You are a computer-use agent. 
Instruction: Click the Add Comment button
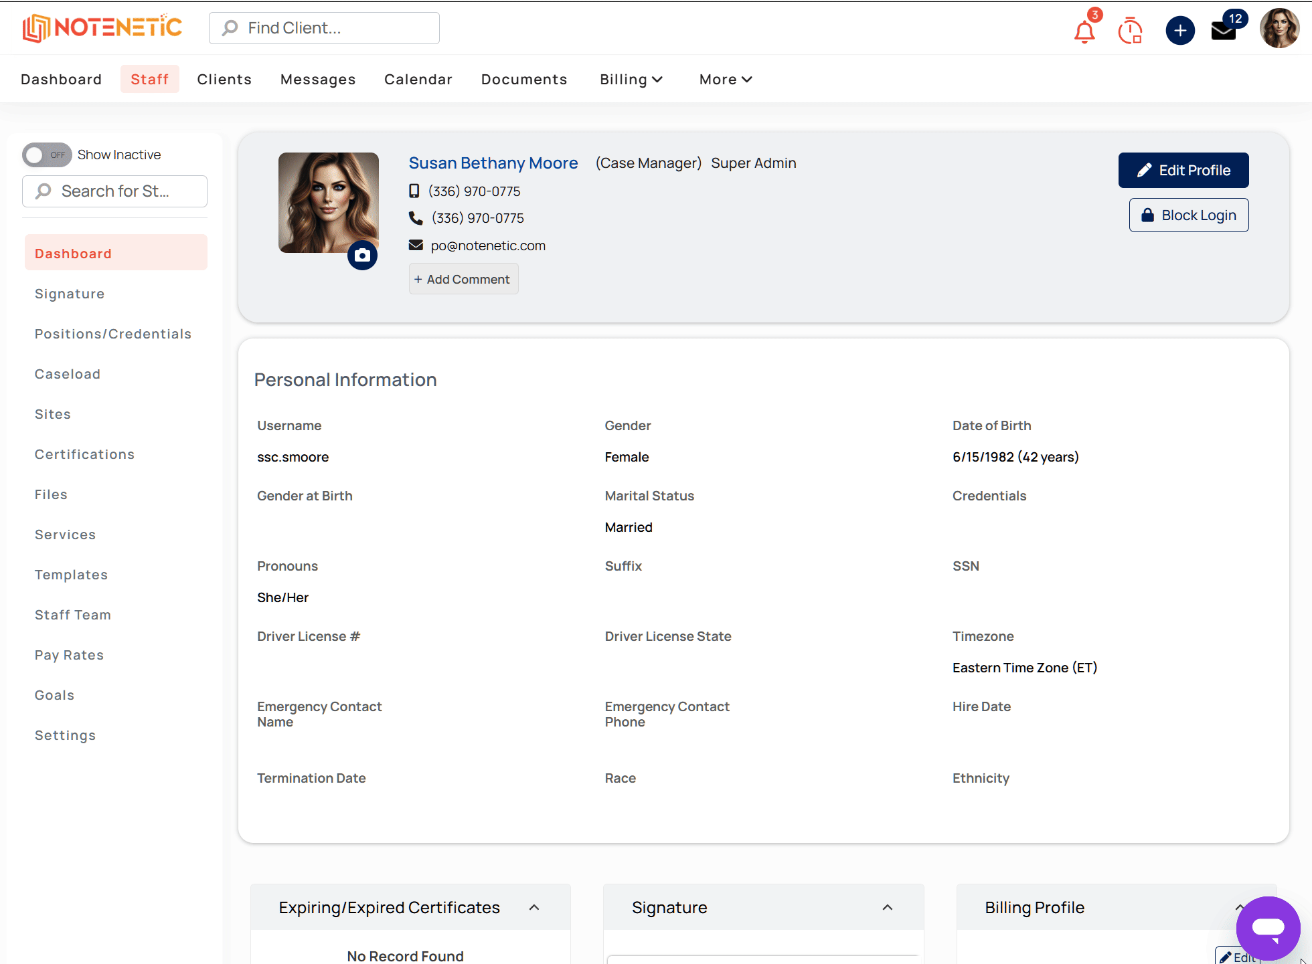point(463,279)
